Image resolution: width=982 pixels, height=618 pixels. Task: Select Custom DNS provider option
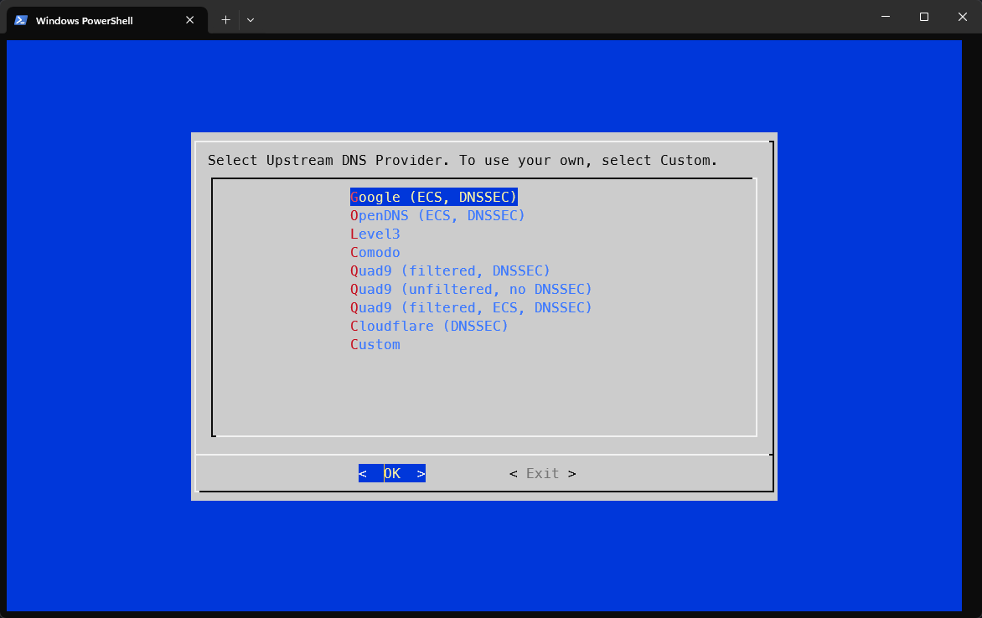(375, 344)
